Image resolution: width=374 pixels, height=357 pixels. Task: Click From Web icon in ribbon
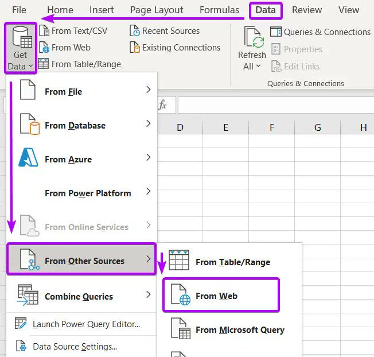click(44, 47)
